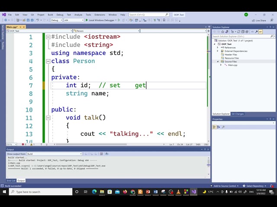277x207 pixels.
Task: Click Pending Changes Filter clock icon
Action: pos(232,31)
